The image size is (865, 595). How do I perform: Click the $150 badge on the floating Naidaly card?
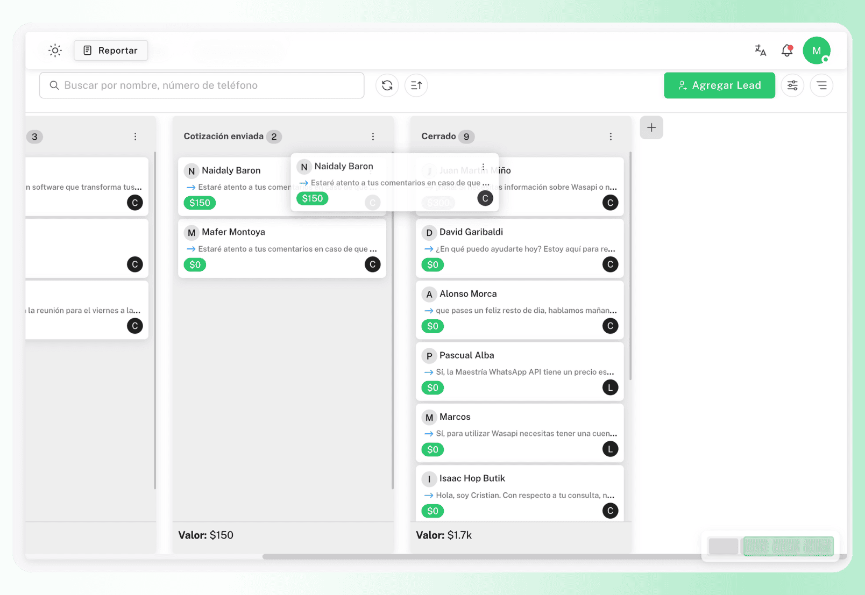[x=313, y=198]
